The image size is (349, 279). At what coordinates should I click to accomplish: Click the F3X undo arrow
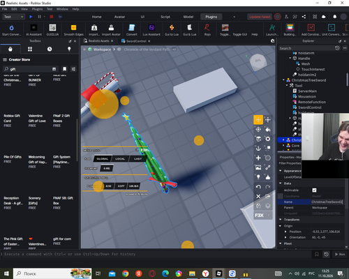point(258,187)
